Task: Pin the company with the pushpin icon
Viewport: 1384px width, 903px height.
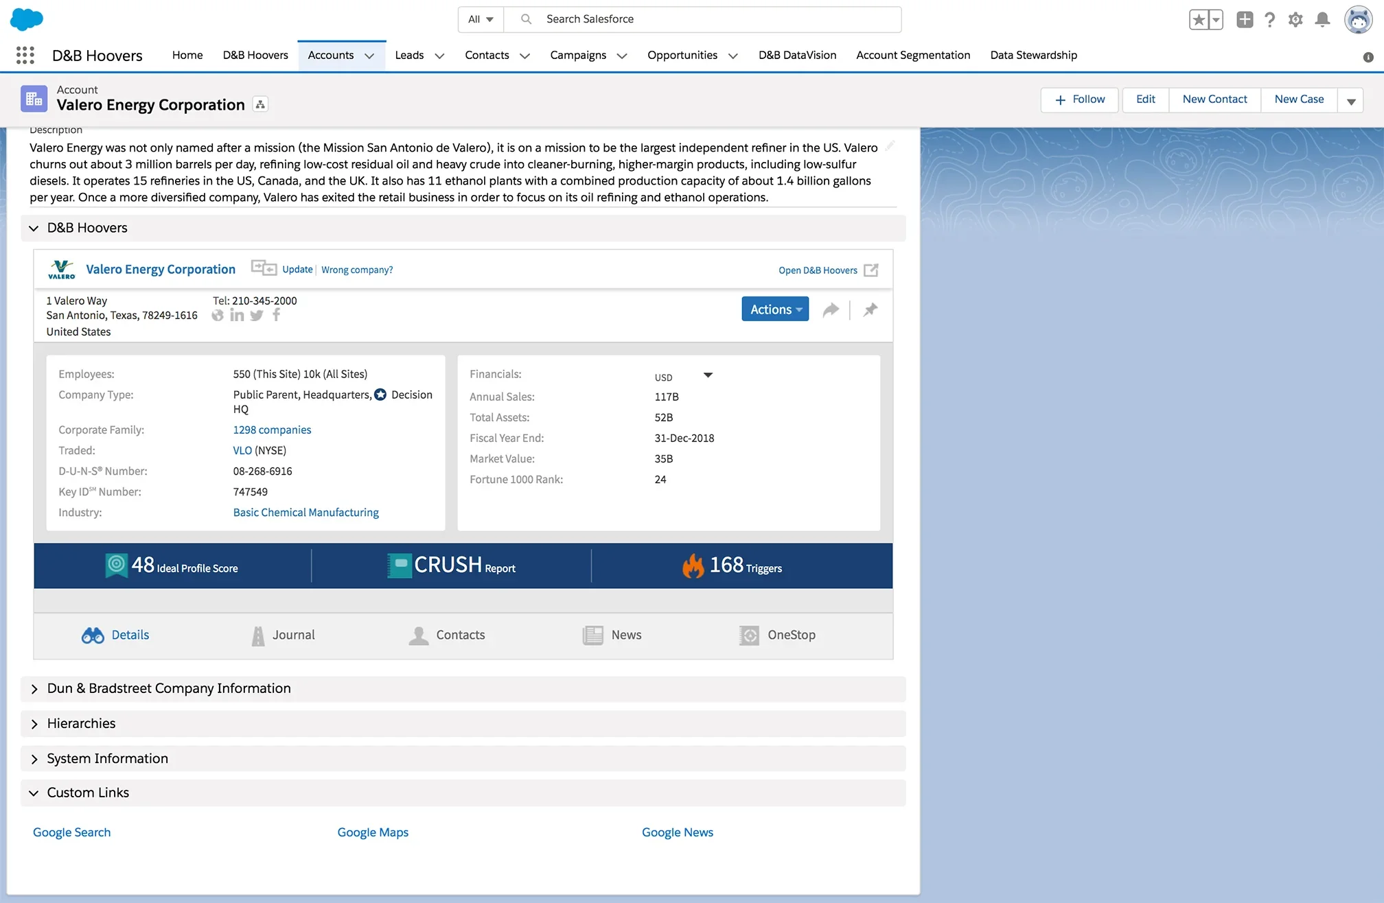Action: point(870,309)
